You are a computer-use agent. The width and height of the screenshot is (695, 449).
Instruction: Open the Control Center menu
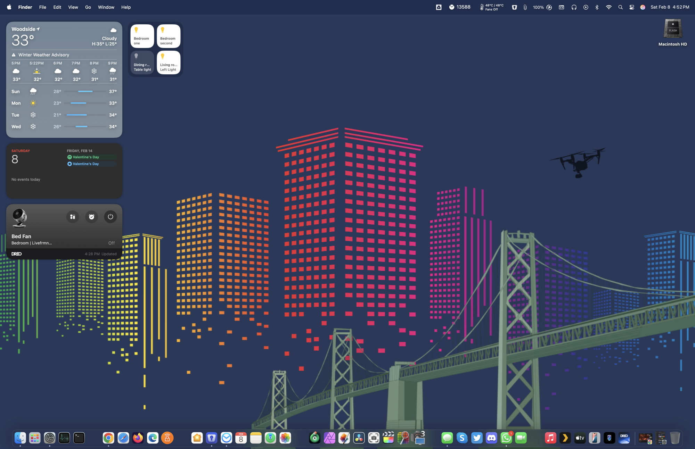tap(631, 7)
